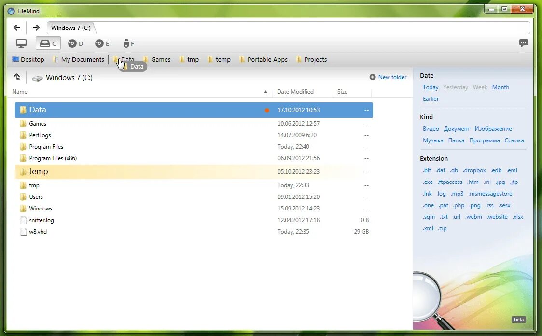Screen dimensions: 542x336
Task: Filter by .jpg extension
Action: (x=500, y=182)
